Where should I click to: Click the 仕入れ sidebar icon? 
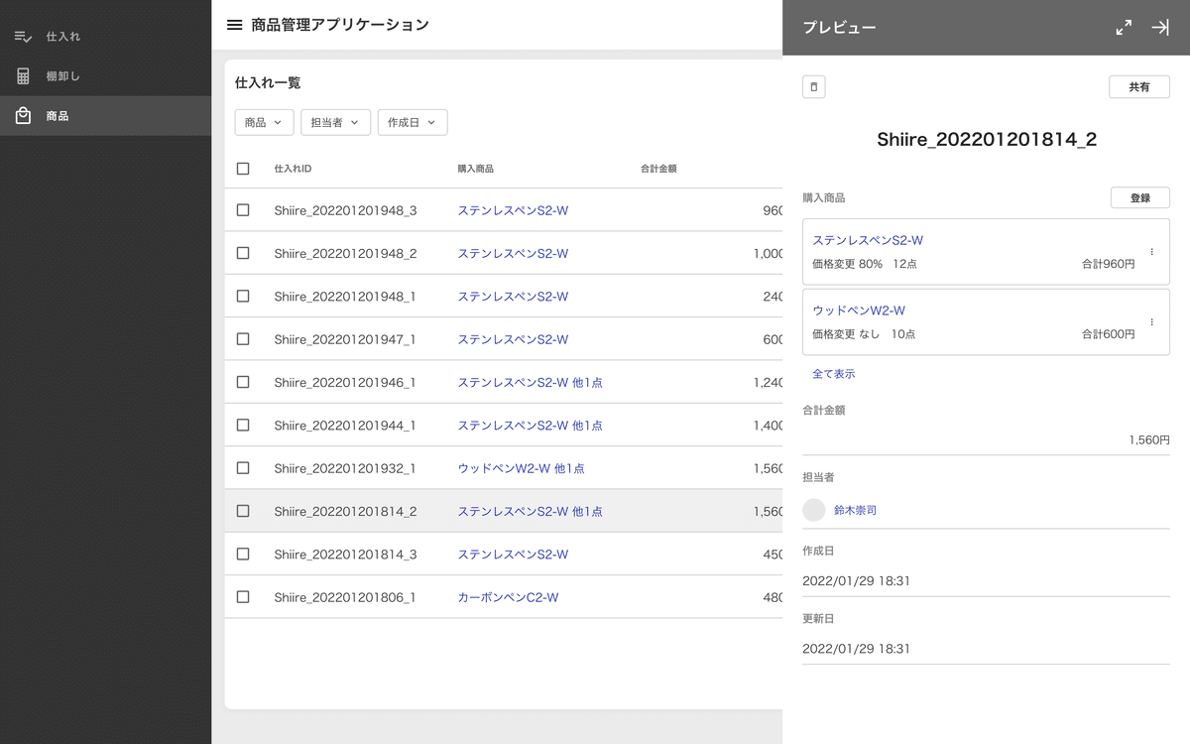pos(23,37)
